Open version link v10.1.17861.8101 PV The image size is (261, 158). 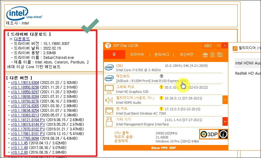point(28,134)
